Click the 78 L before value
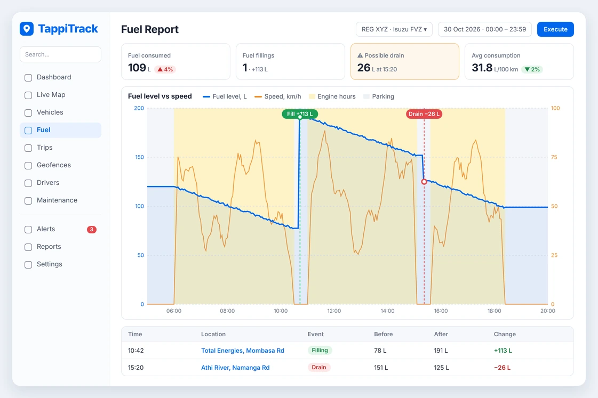Viewport: 598px width, 398px height. click(380, 351)
